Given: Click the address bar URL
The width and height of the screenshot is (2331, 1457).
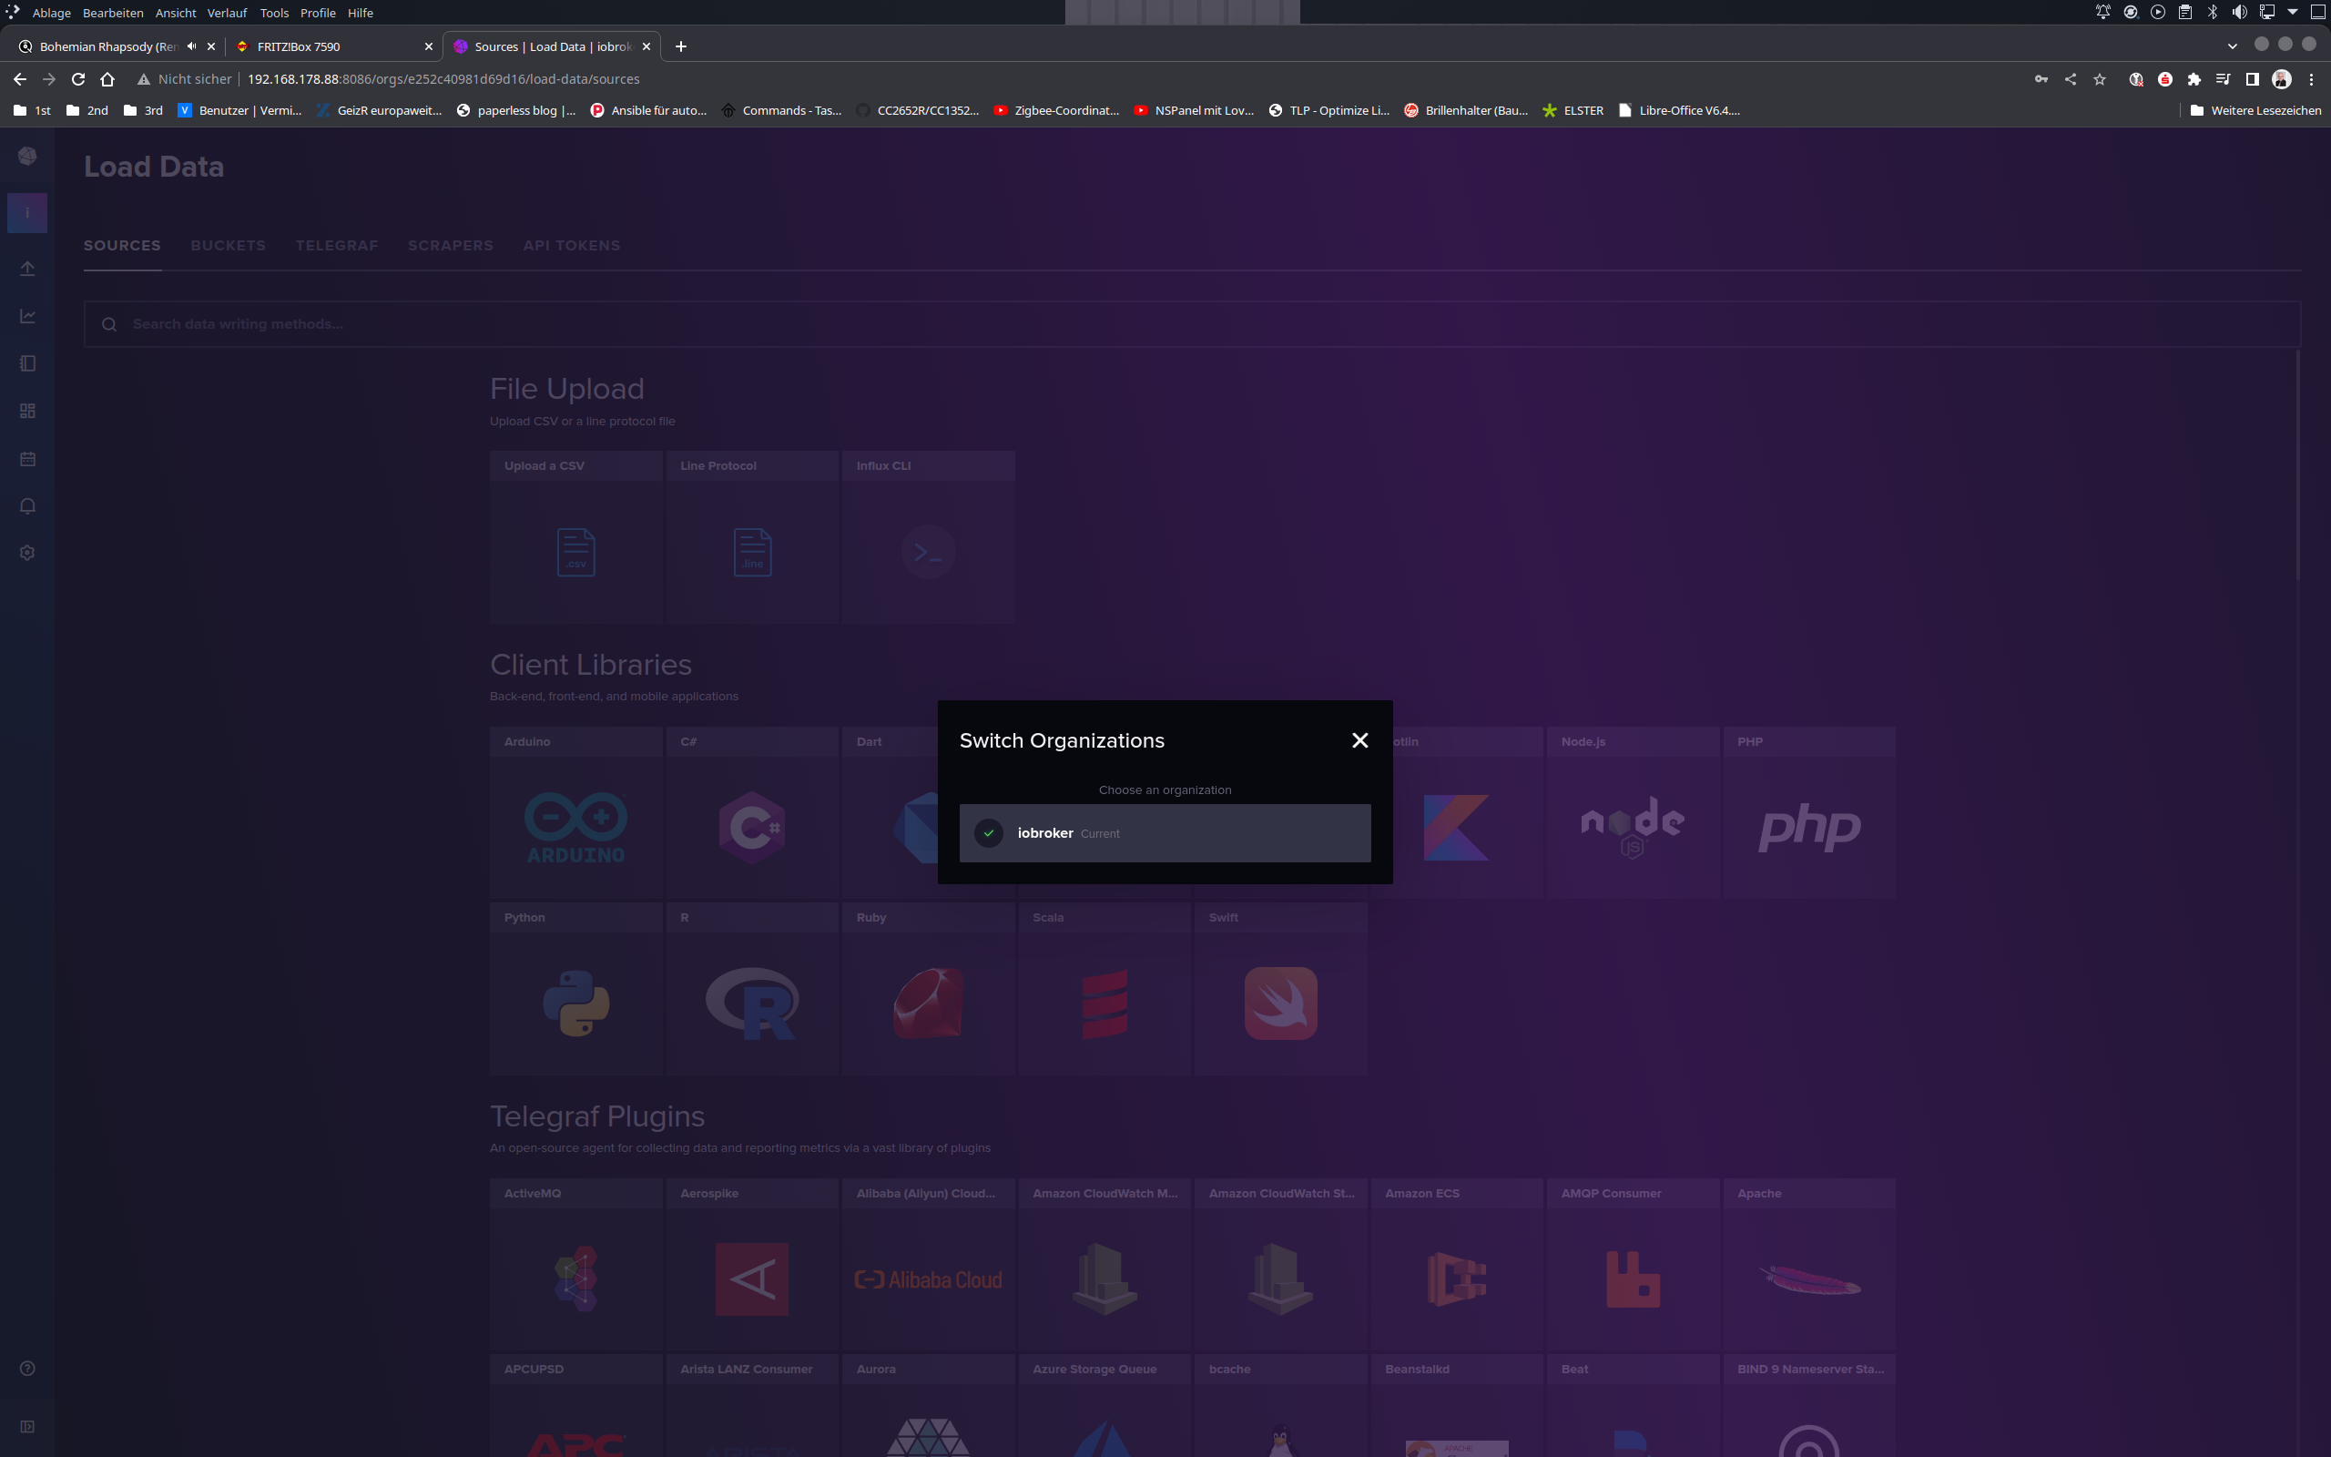Looking at the screenshot, I should (443, 79).
